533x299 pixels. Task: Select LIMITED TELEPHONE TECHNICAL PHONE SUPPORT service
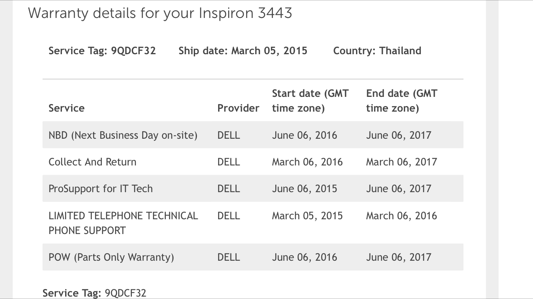[x=123, y=223]
